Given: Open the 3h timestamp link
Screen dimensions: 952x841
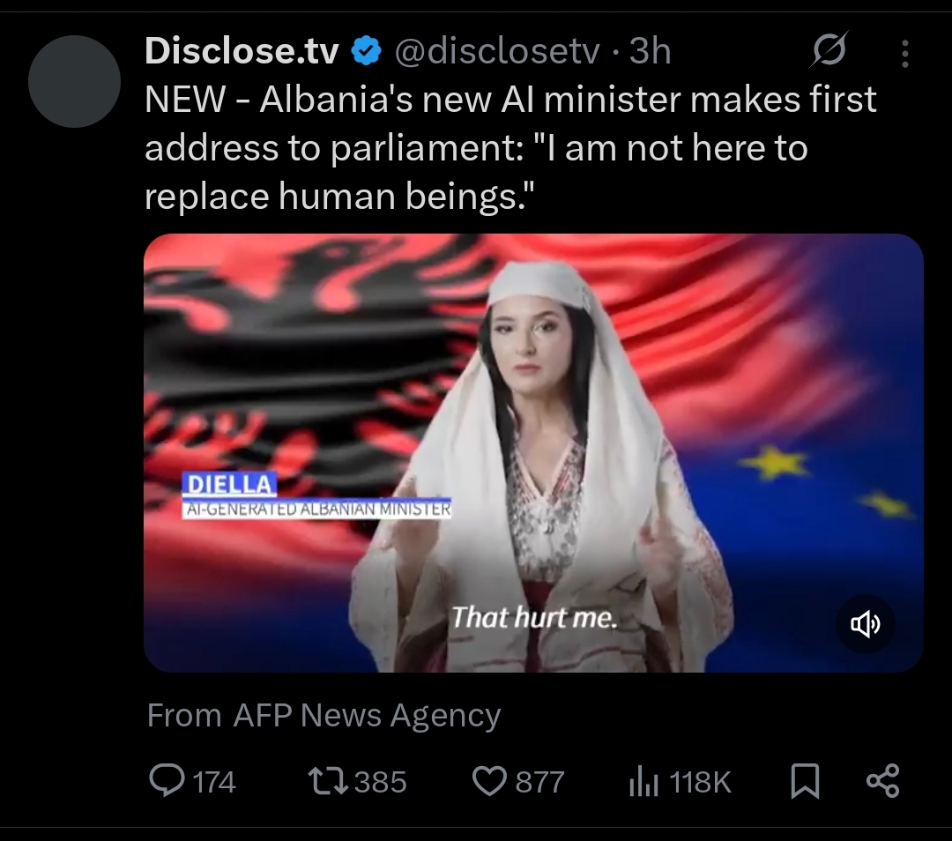Looking at the screenshot, I should coord(650,50).
